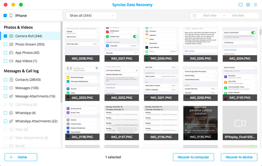Viewport: 262px width, 166px height.
Task: Select the RPReplay_Final video thumbnail
Action: (x=240, y=123)
